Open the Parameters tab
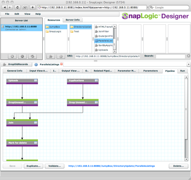This screenshot has width=191, height=180. 150,71
